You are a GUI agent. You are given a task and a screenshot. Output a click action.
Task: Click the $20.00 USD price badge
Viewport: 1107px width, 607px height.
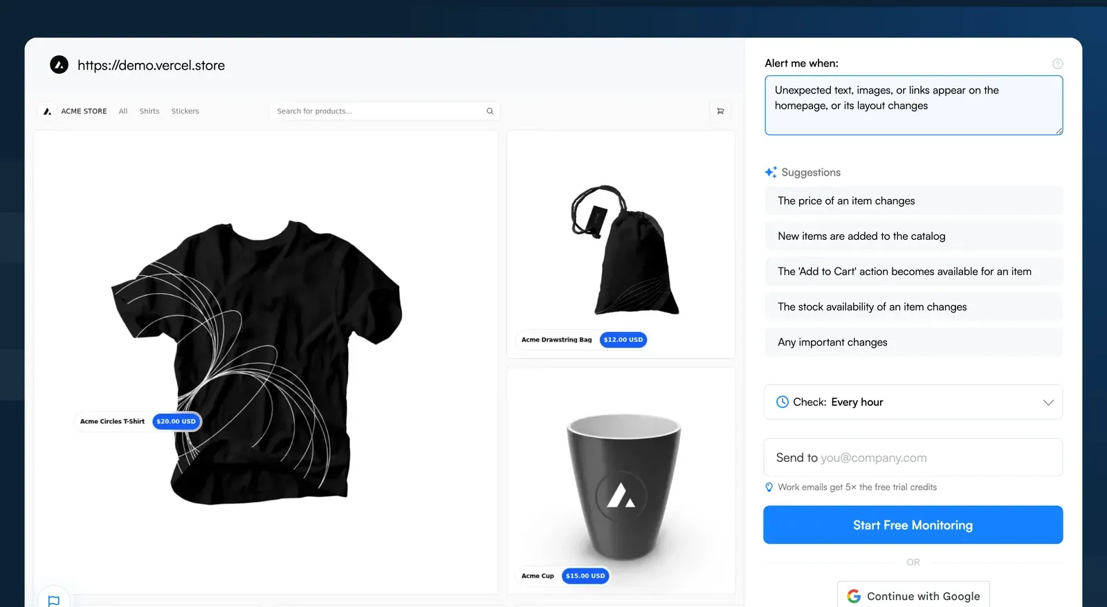click(x=176, y=421)
